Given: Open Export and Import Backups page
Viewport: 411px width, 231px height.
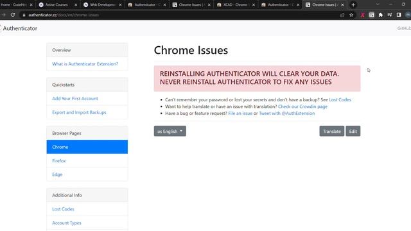Looking at the screenshot, I should (x=79, y=112).
